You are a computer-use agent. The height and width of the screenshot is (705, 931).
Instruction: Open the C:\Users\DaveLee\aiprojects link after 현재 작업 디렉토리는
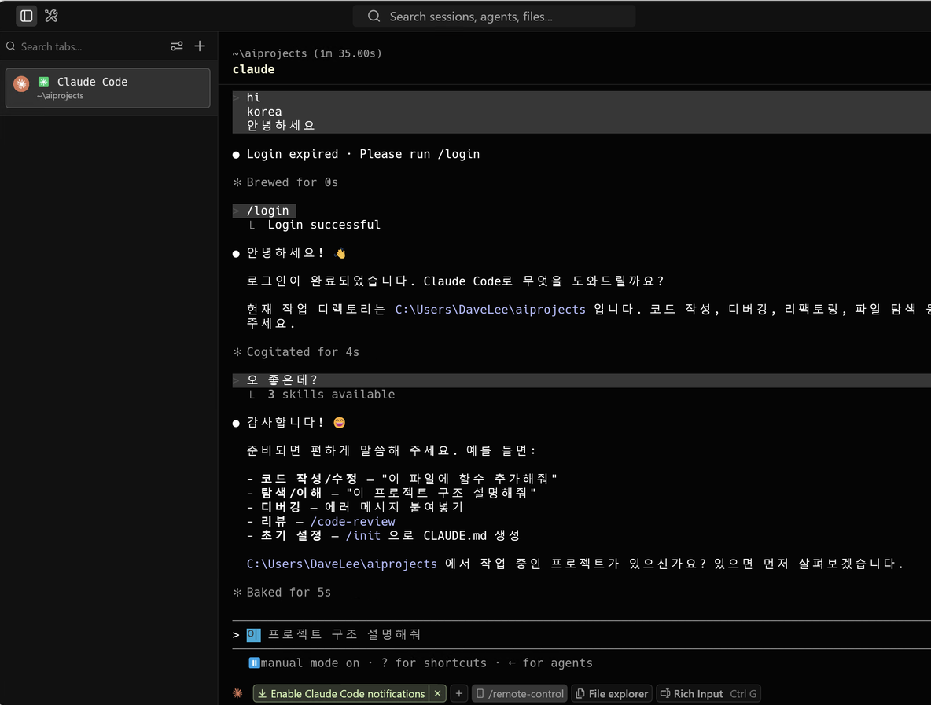pyautogui.click(x=490, y=309)
